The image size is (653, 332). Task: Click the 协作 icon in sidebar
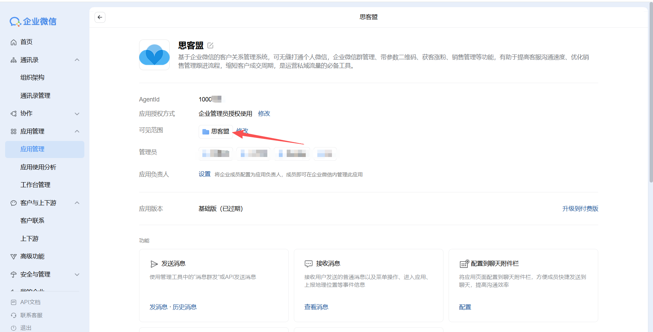14,113
